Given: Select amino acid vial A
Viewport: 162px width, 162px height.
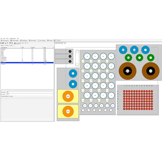Looking at the screenshot, I should tap(87, 56).
